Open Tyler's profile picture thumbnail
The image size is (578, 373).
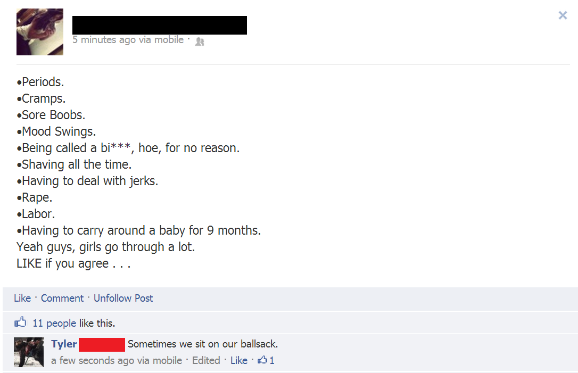tap(29, 352)
